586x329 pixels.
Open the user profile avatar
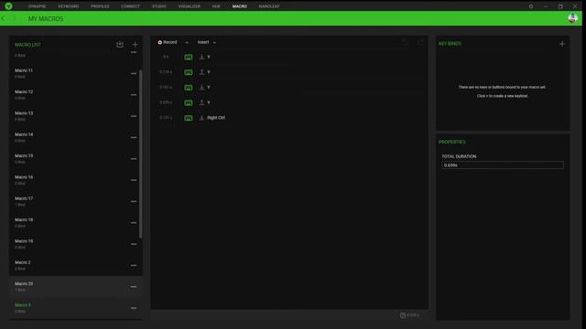click(x=572, y=18)
